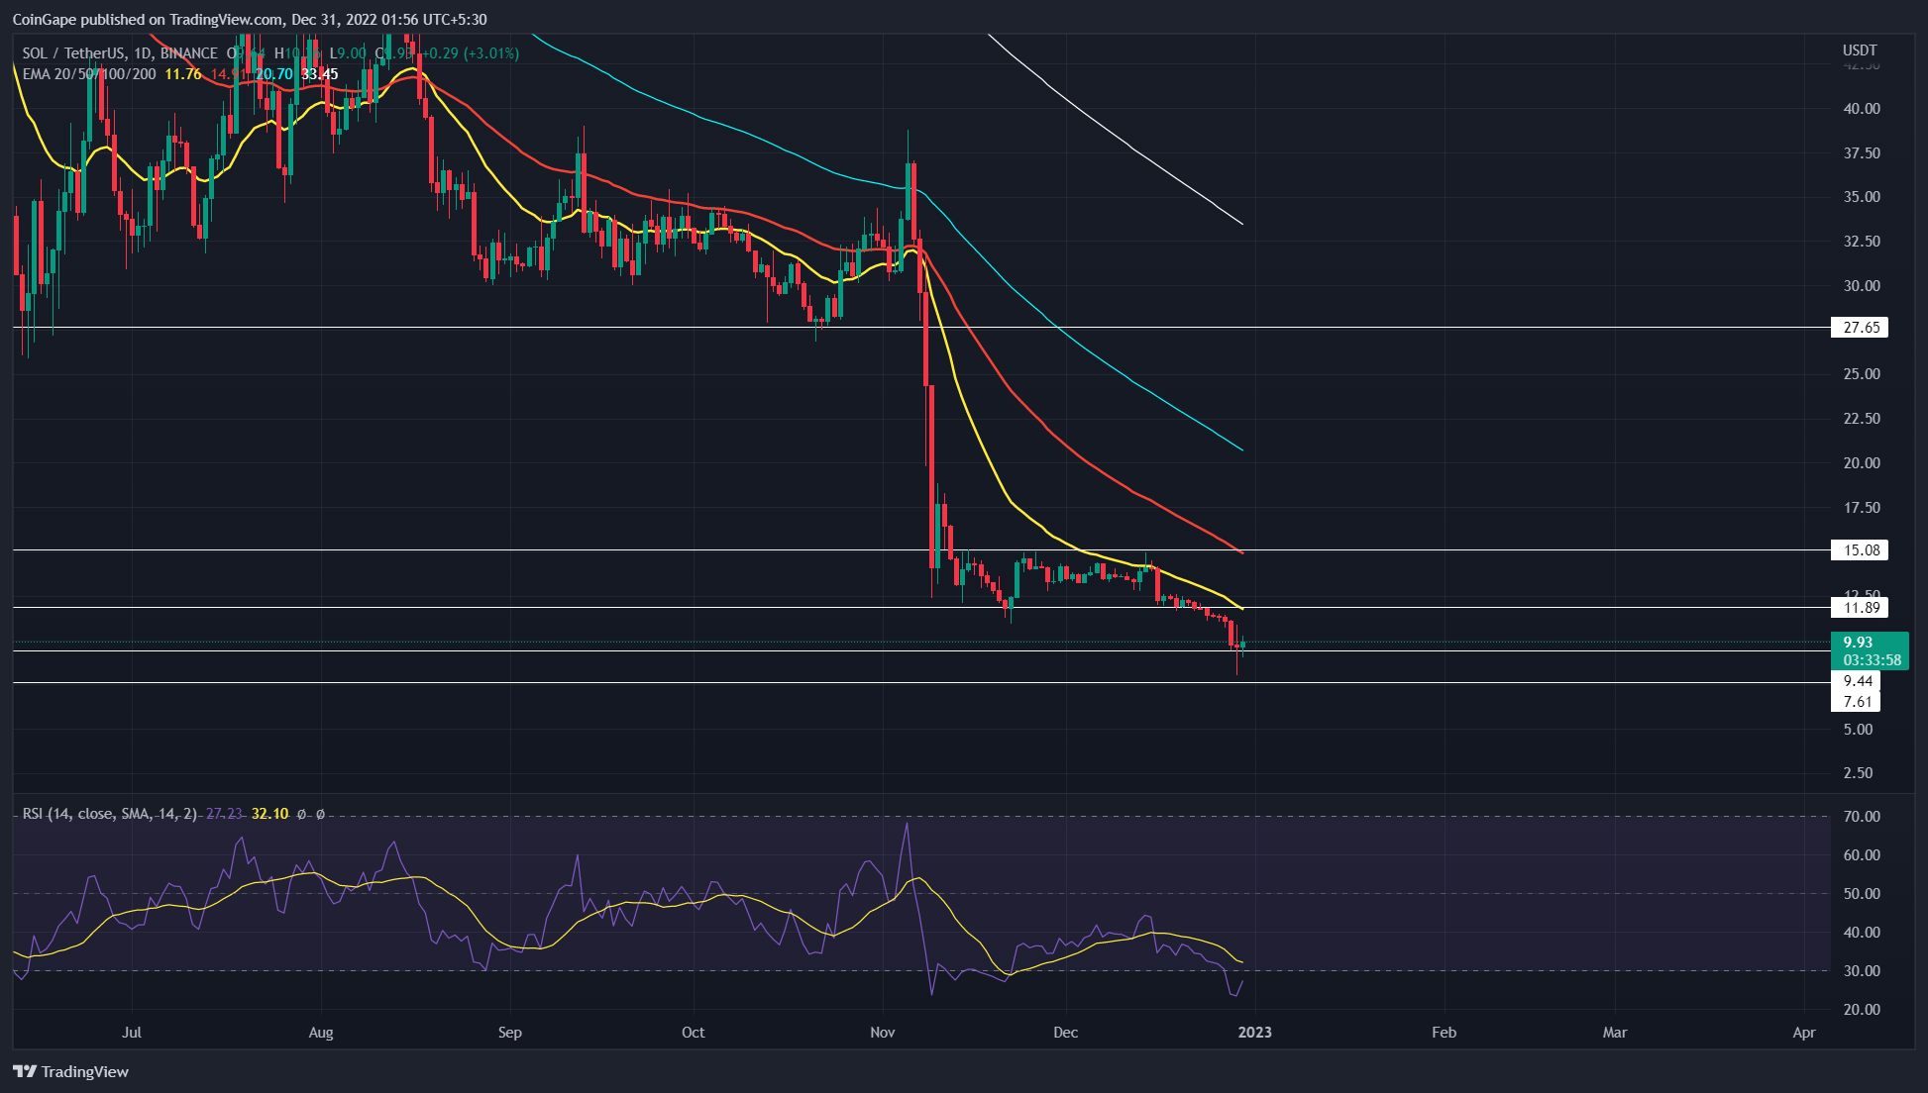Click the Oct label on time axis
The image size is (1928, 1093).
(x=694, y=1033)
